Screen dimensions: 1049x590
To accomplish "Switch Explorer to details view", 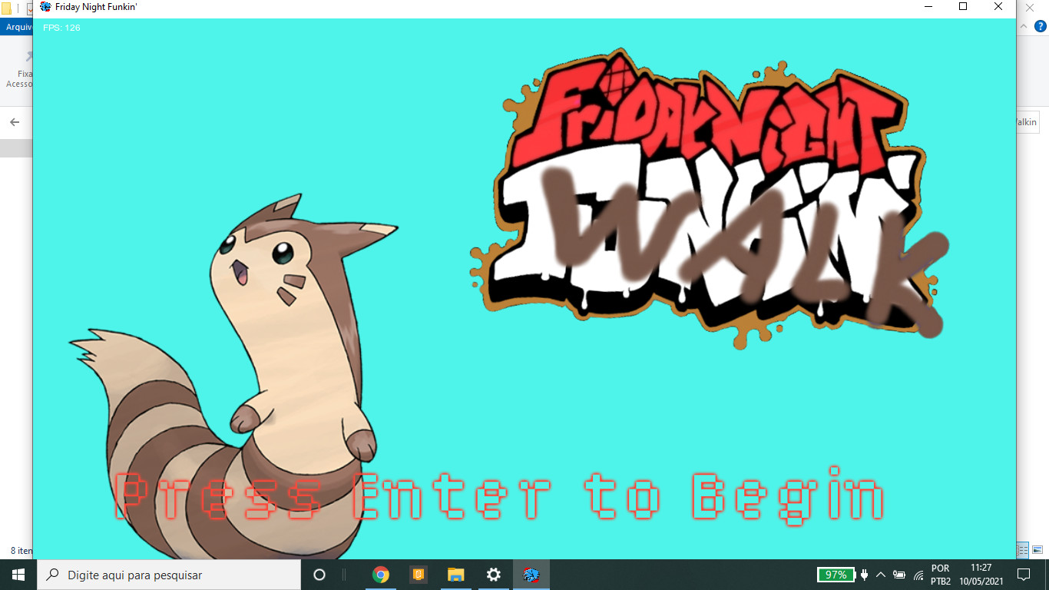I will (x=1023, y=550).
